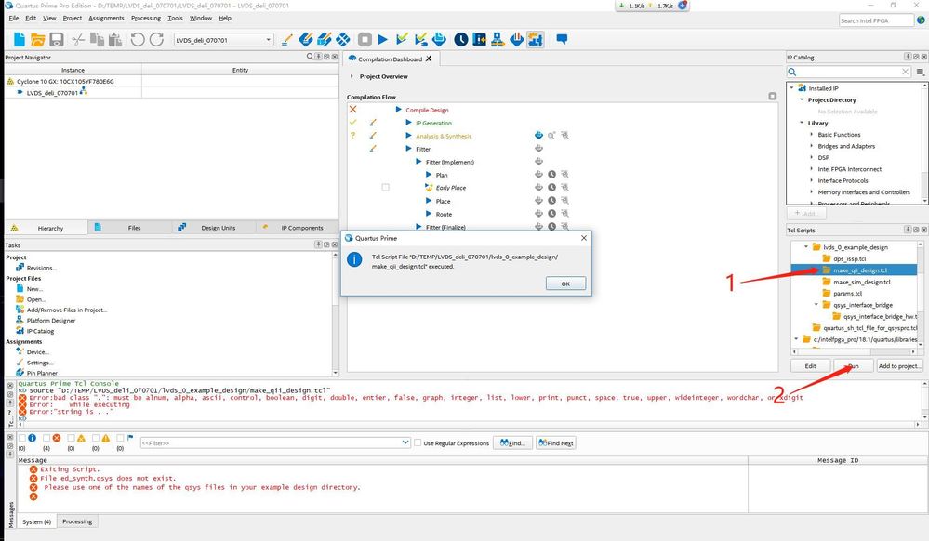The image size is (929, 541).
Task: Expand the Project Overview section
Action: click(352, 76)
